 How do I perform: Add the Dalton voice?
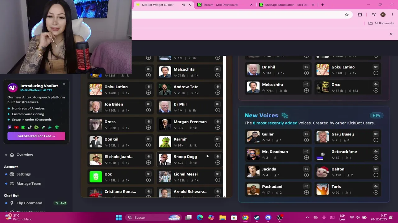pyautogui.click(x=376, y=175)
